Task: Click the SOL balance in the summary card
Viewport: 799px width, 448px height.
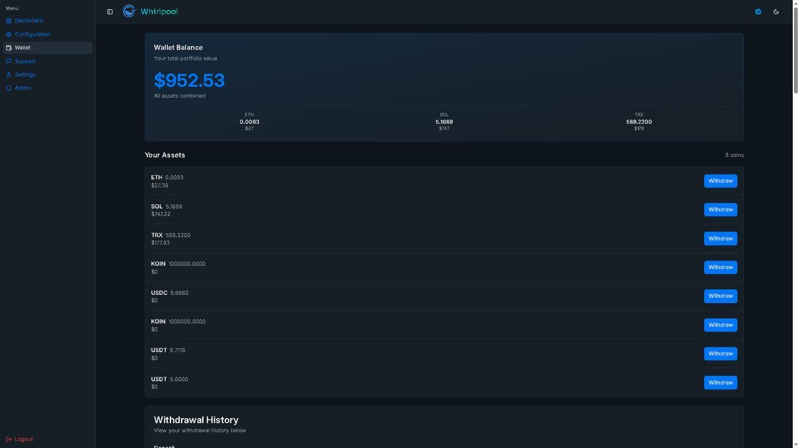Action: coord(444,122)
